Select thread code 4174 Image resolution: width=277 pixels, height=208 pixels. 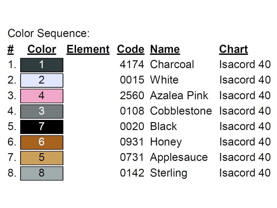pos(132,64)
